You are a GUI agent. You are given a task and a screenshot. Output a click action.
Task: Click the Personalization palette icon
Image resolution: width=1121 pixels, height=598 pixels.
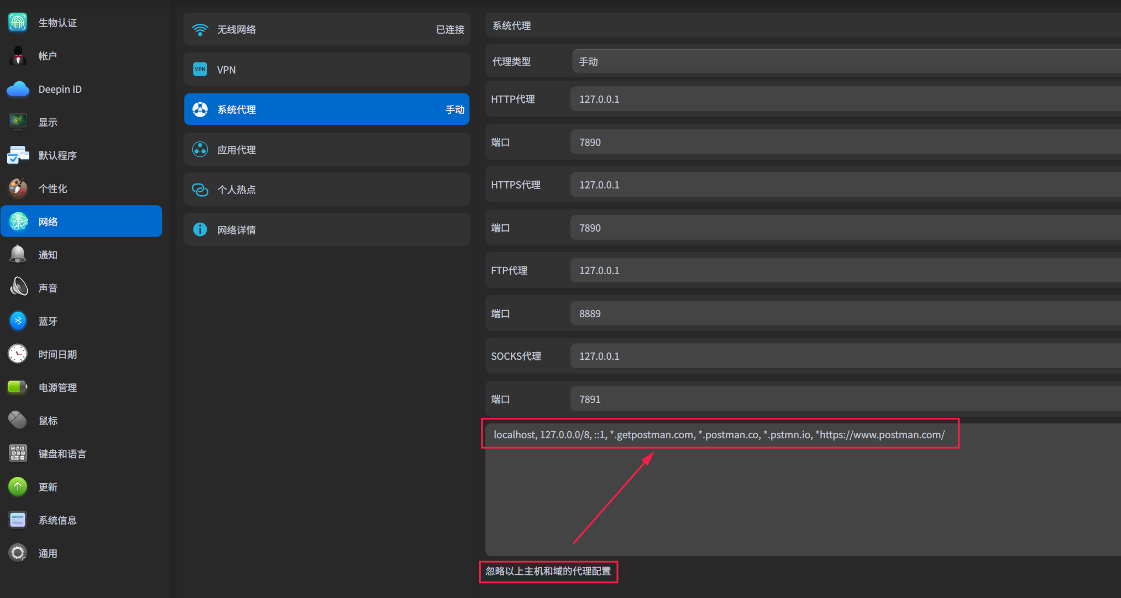click(18, 188)
